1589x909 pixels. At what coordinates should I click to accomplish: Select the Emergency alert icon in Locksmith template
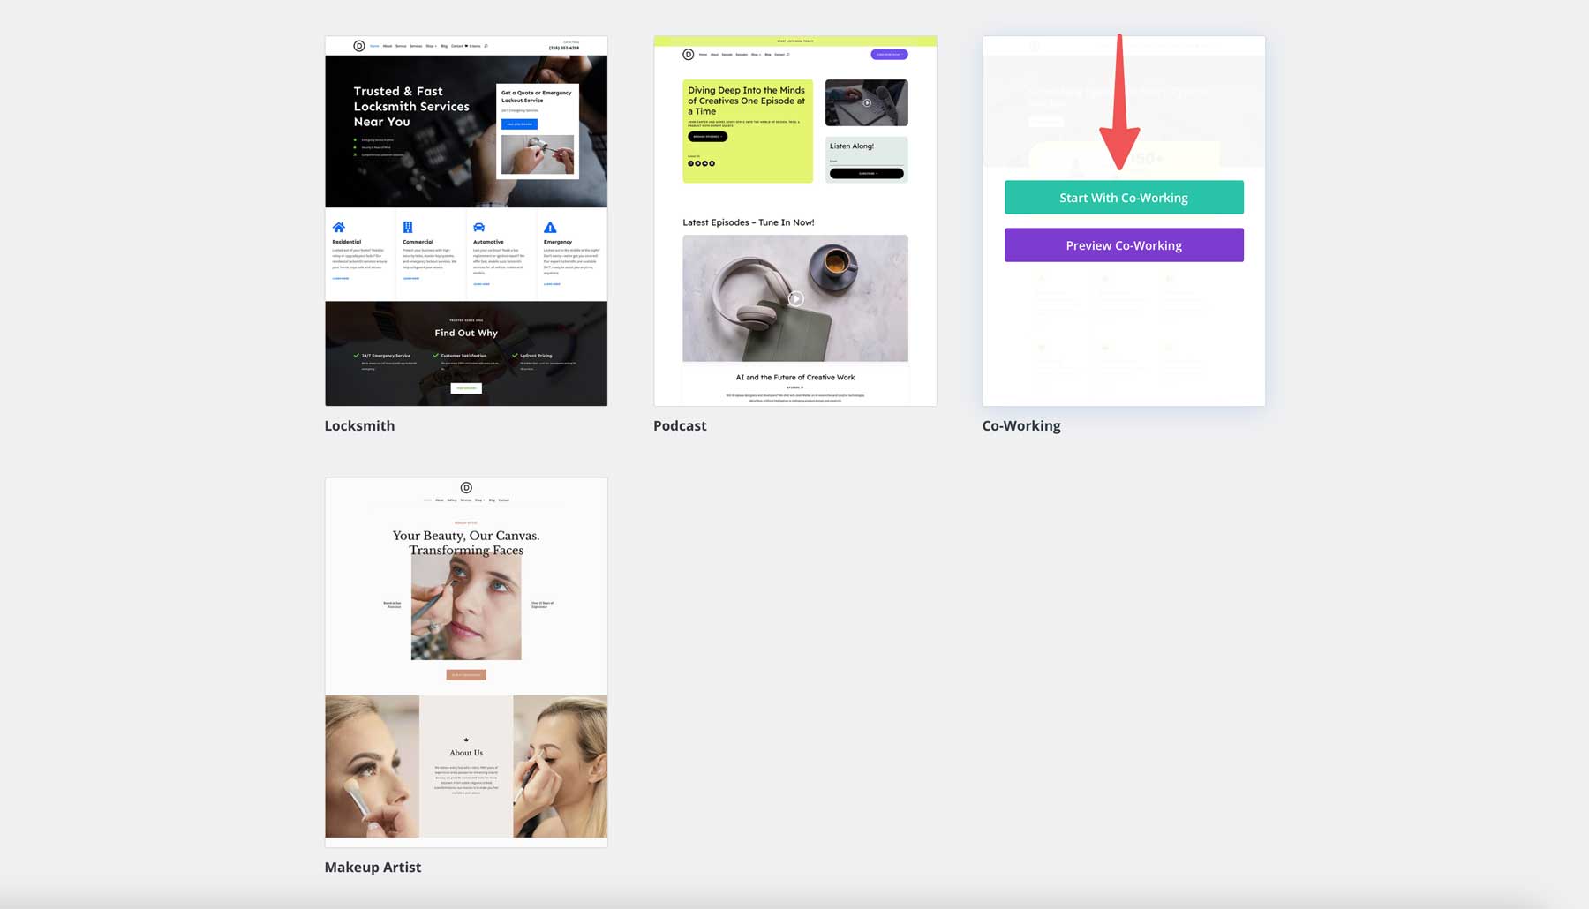550,228
